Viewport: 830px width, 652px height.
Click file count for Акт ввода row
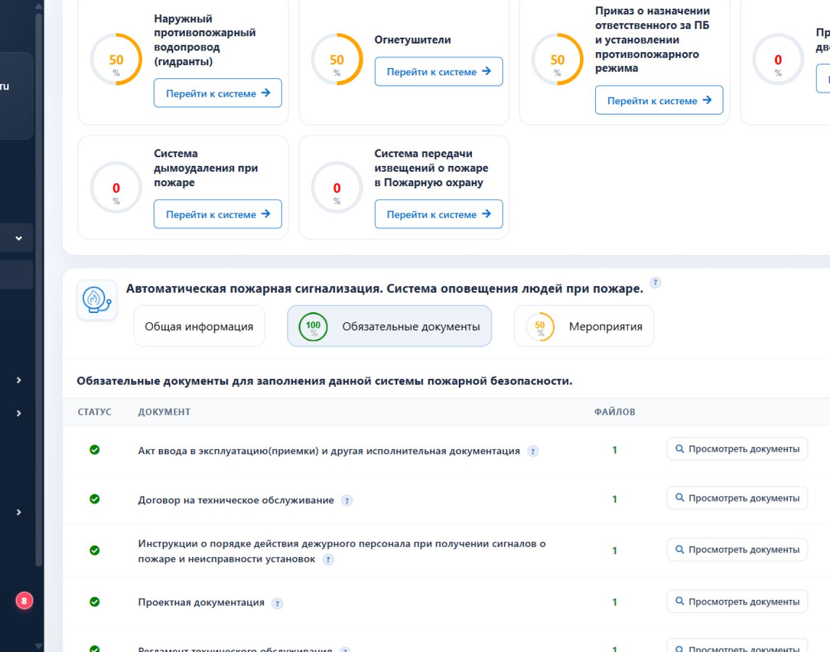coord(615,450)
